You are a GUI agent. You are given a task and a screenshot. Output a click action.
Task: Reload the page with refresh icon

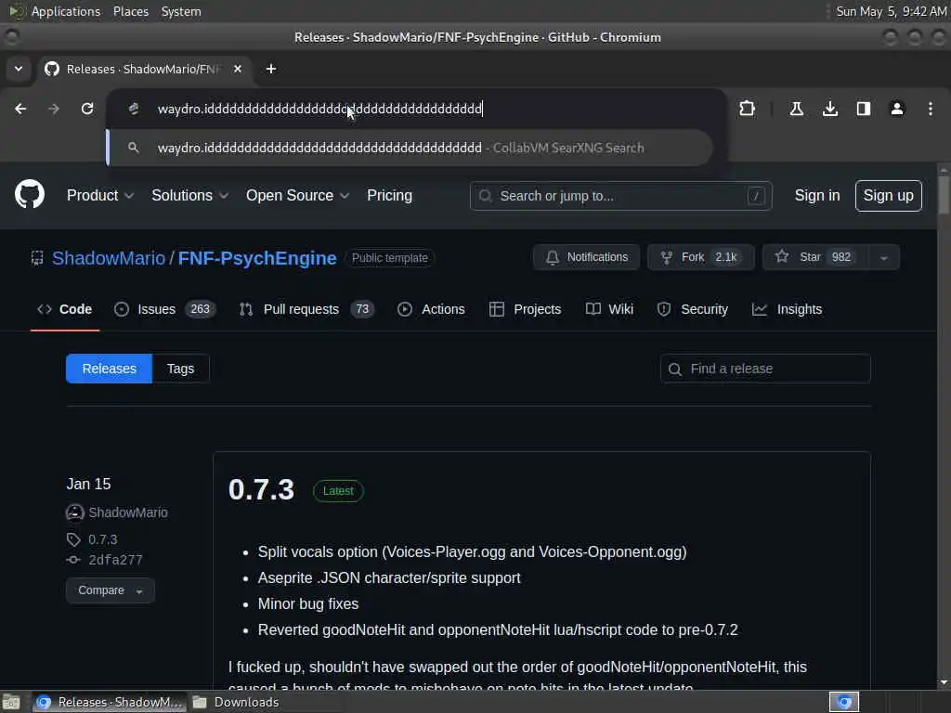(87, 109)
